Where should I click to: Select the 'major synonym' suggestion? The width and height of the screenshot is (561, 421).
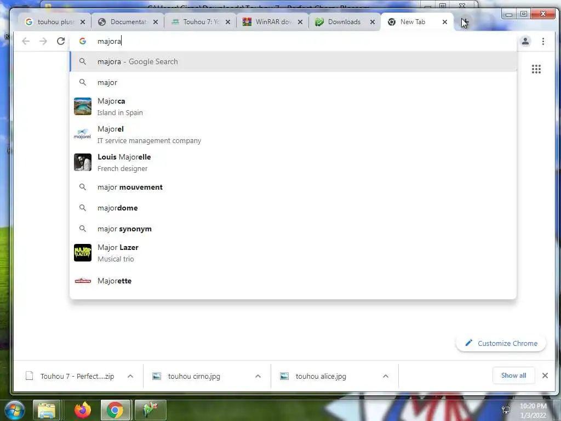[x=294, y=229]
